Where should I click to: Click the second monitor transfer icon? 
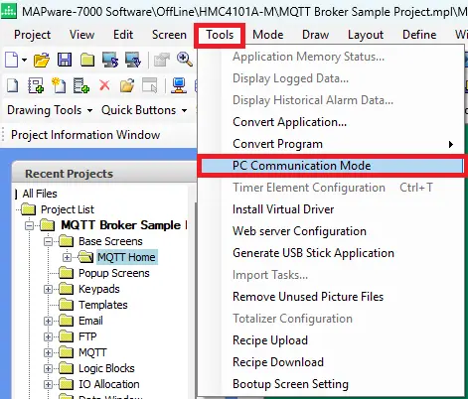pos(133,60)
